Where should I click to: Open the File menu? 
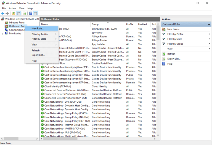click(x=4, y=9)
